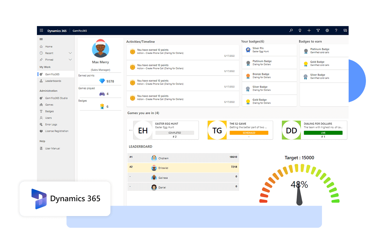Click the 48% target gauge

click(x=299, y=184)
